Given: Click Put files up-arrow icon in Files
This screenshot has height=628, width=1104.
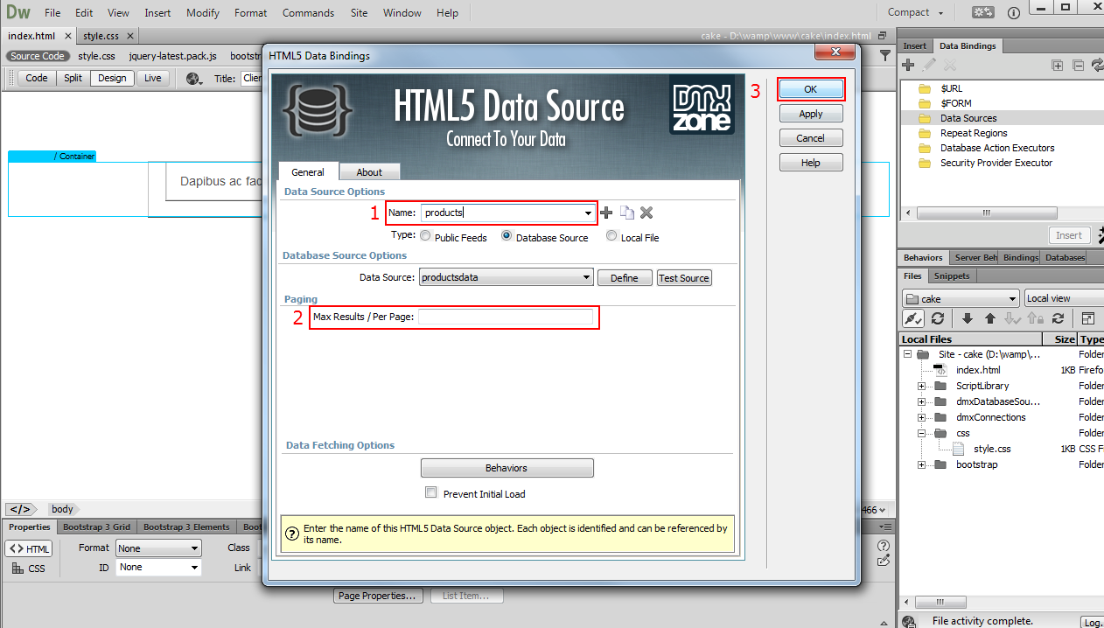Looking at the screenshot, I should click(x=990, y=319).
